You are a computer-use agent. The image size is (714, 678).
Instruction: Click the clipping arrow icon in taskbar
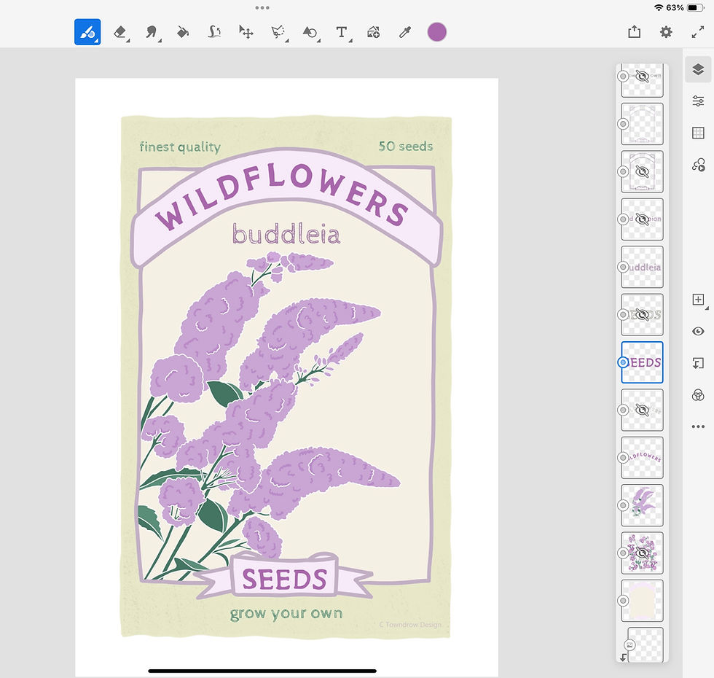click(x=698, y=363)
